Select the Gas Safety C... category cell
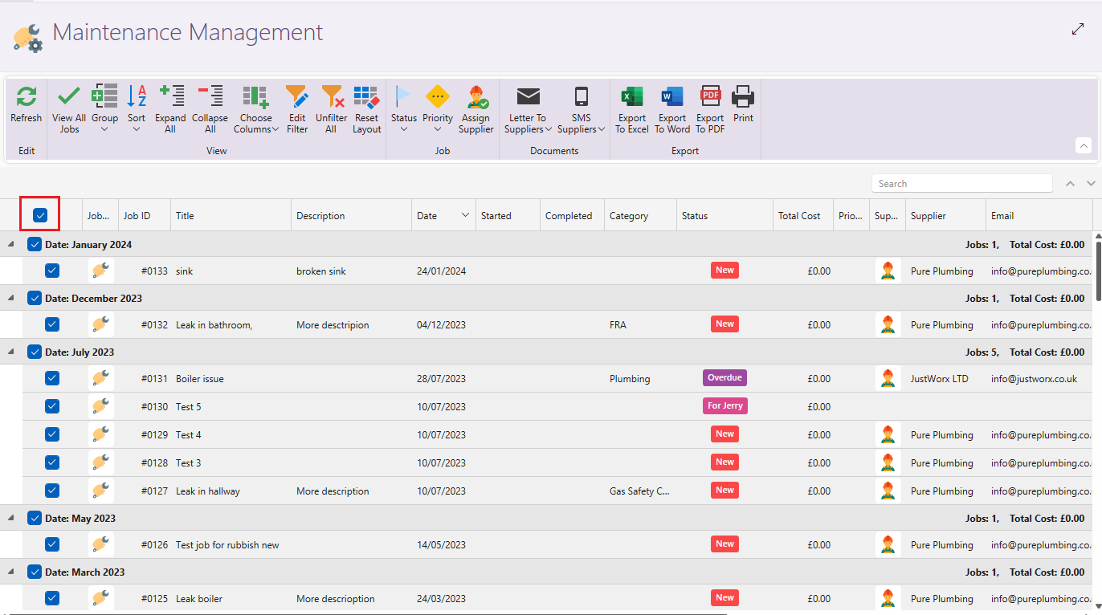1102x615 pixels. tap(639, 491)
